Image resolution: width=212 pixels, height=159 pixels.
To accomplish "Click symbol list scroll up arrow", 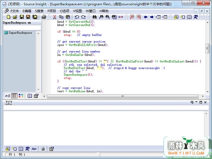I will (x=38, y=33).
